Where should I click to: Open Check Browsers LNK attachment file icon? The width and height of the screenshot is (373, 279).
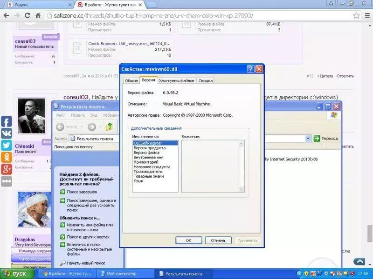click(77, 48)
